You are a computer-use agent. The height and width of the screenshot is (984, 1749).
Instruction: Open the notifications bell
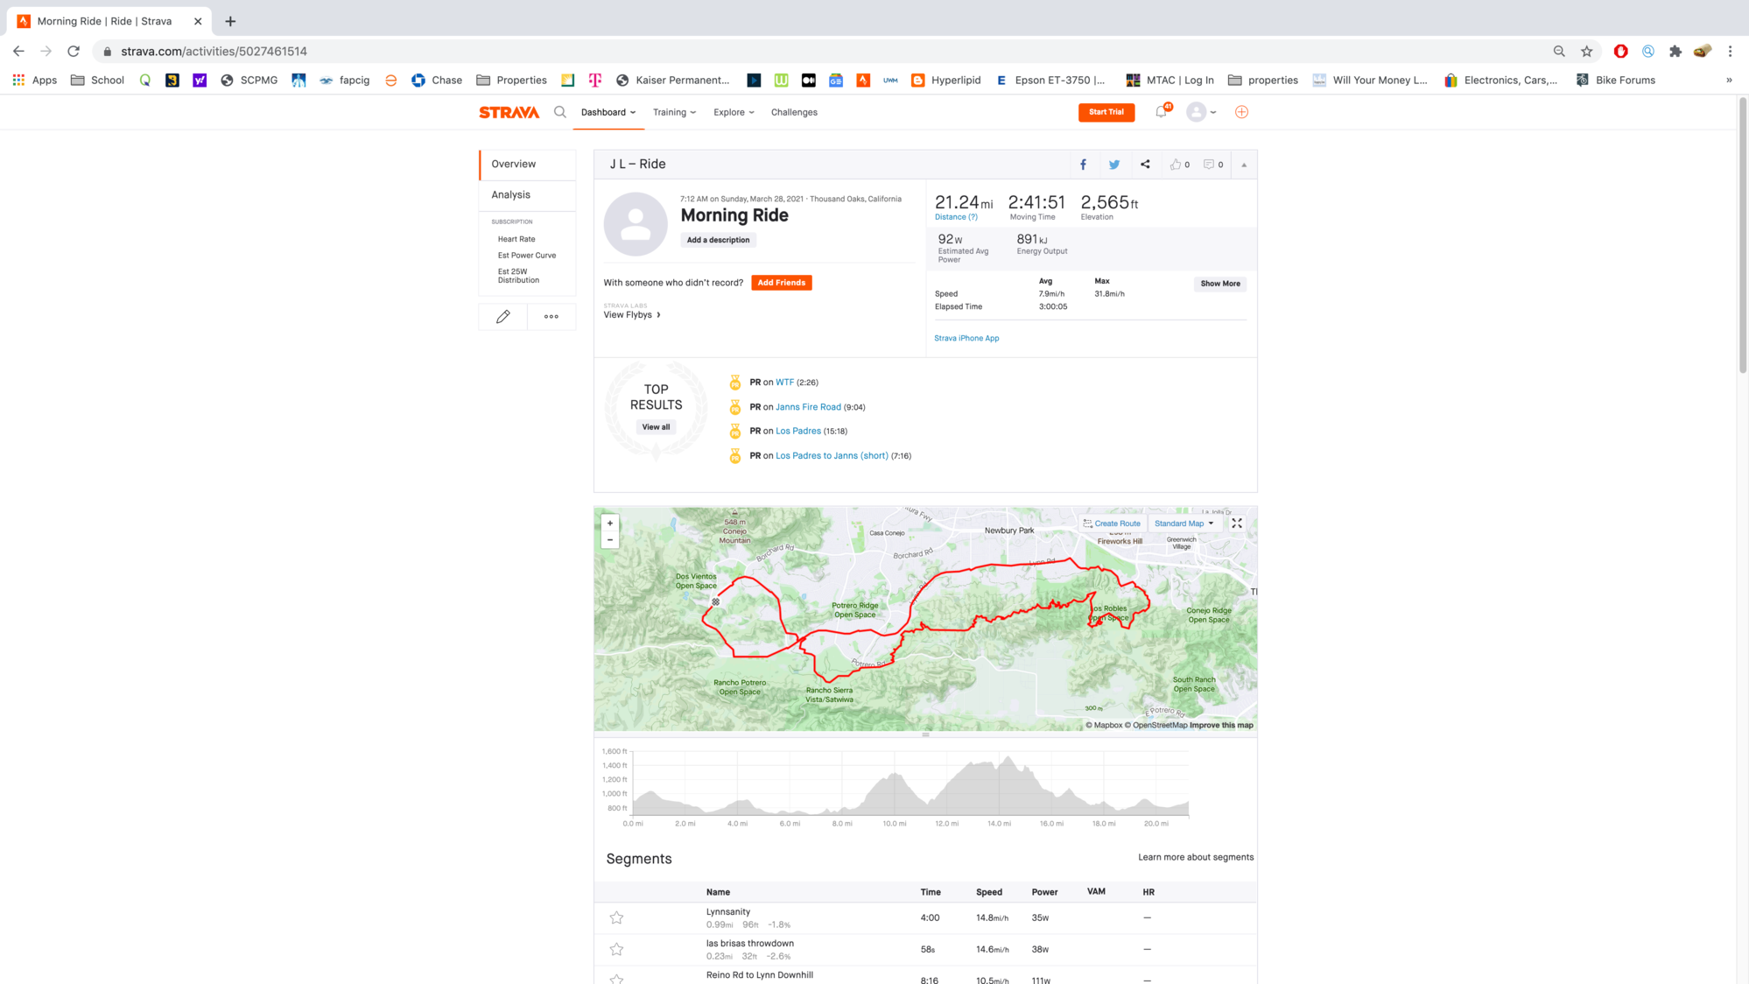pos(1161,112)
